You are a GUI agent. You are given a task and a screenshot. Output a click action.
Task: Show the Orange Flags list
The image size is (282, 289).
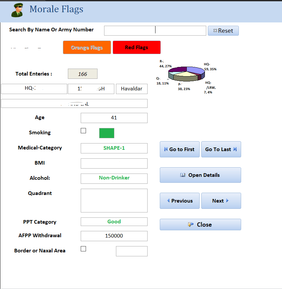(87, 48)
